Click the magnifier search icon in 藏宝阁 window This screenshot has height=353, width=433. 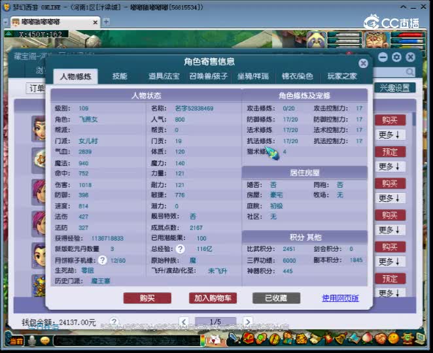click(410, 73)
